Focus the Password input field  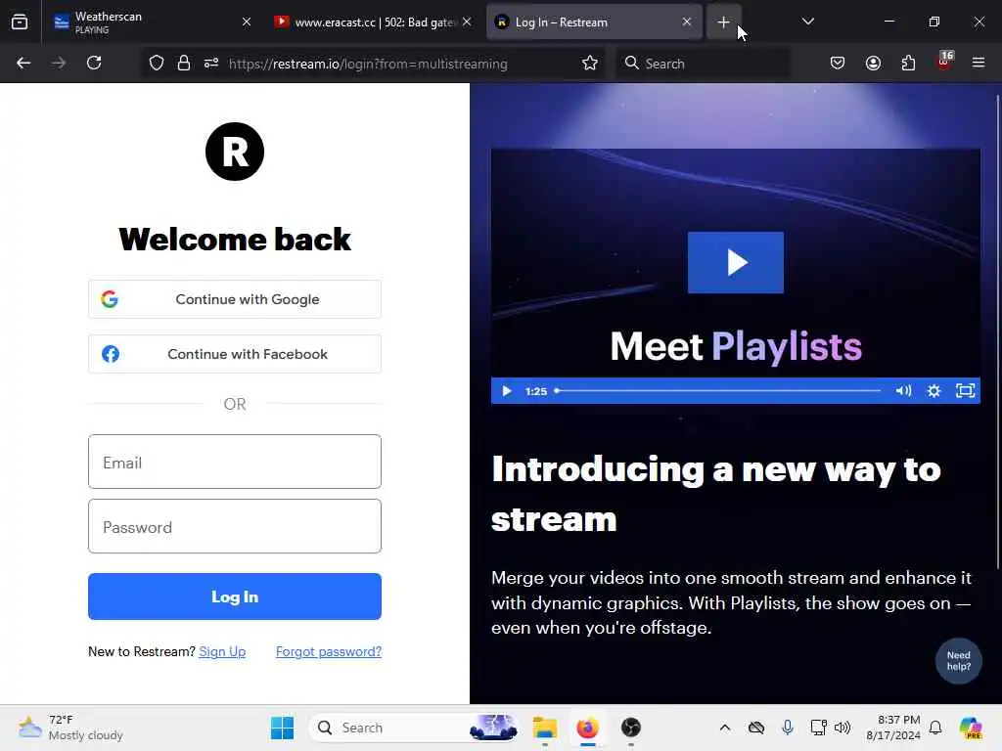click(x=235, y=526)
